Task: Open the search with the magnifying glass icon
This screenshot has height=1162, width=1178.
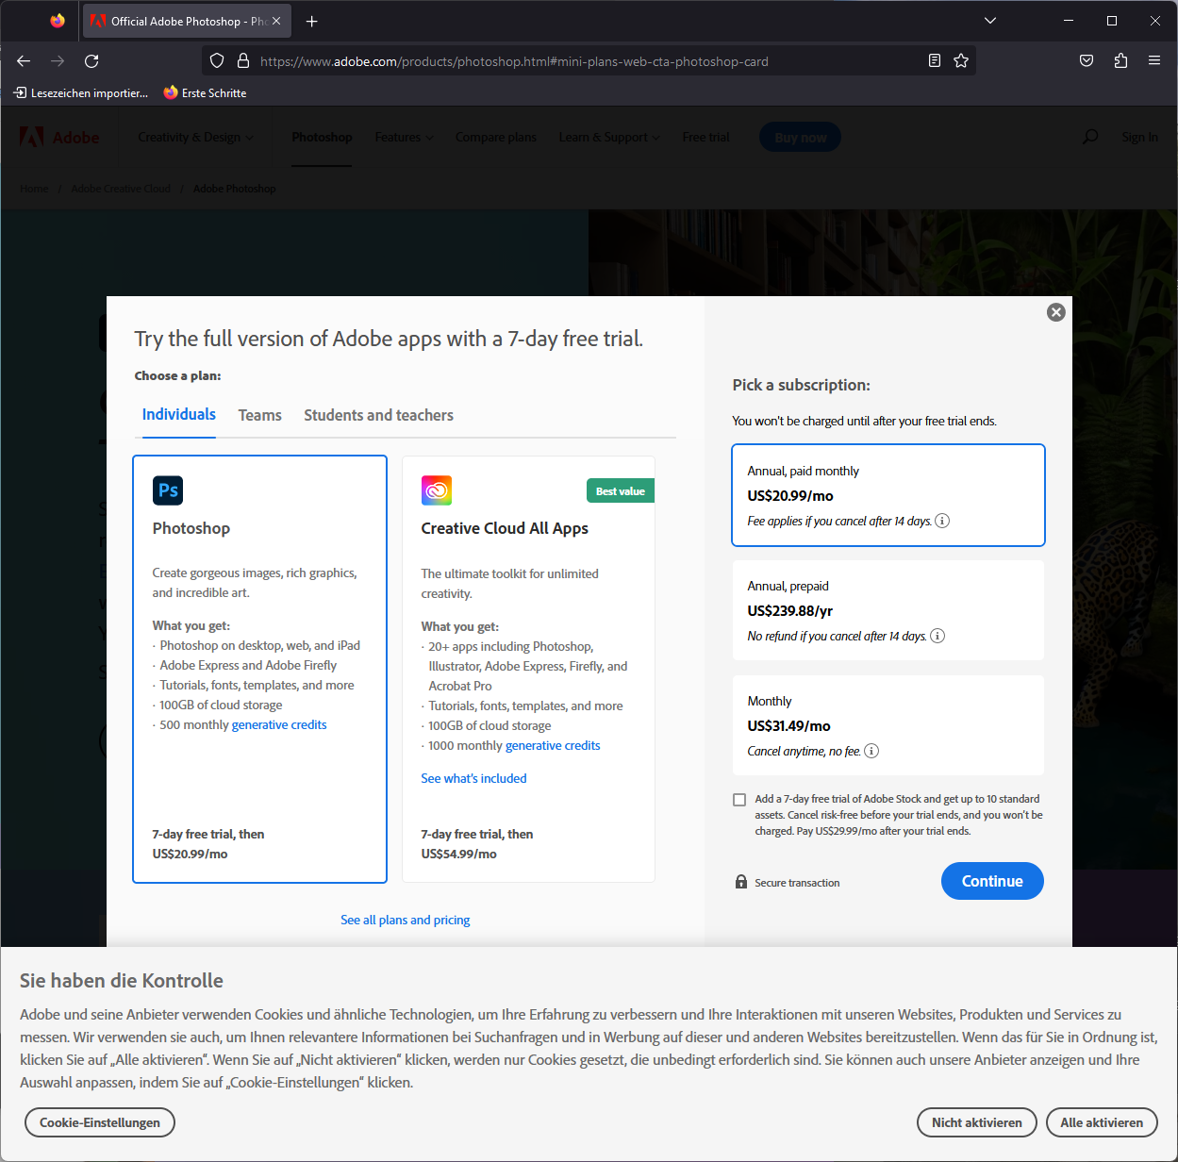Action: click(x=1090, y=137)
